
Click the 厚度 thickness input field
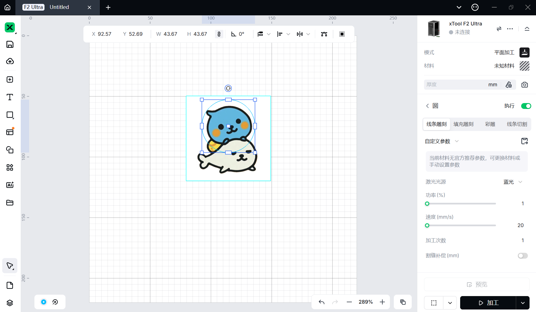coord(456,85)
